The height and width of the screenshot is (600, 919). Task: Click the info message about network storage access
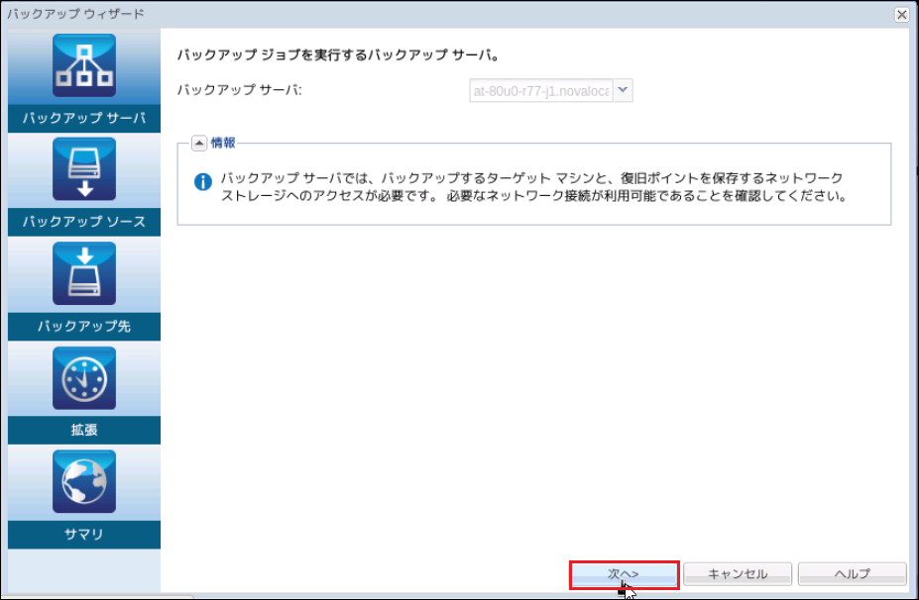point(534,187)
